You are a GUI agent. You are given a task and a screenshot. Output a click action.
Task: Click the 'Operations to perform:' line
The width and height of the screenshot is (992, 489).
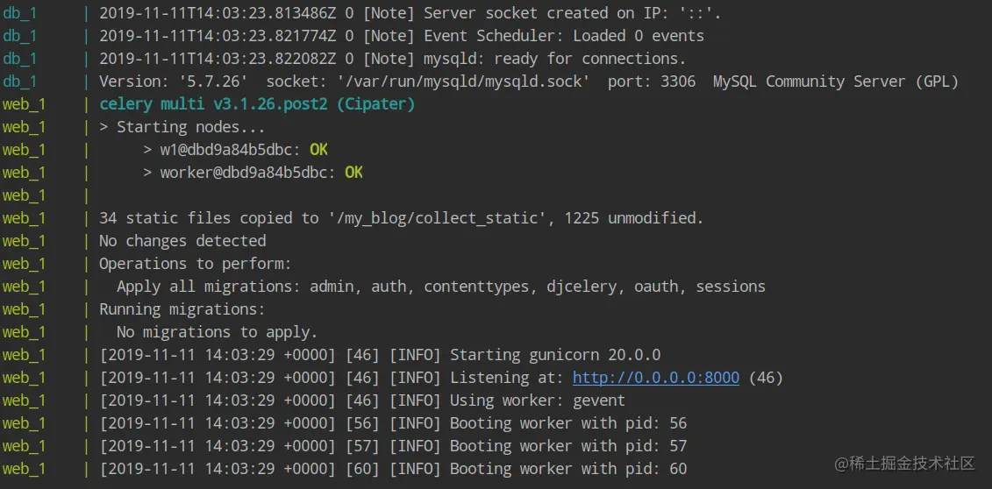click(x=195, y=264)
